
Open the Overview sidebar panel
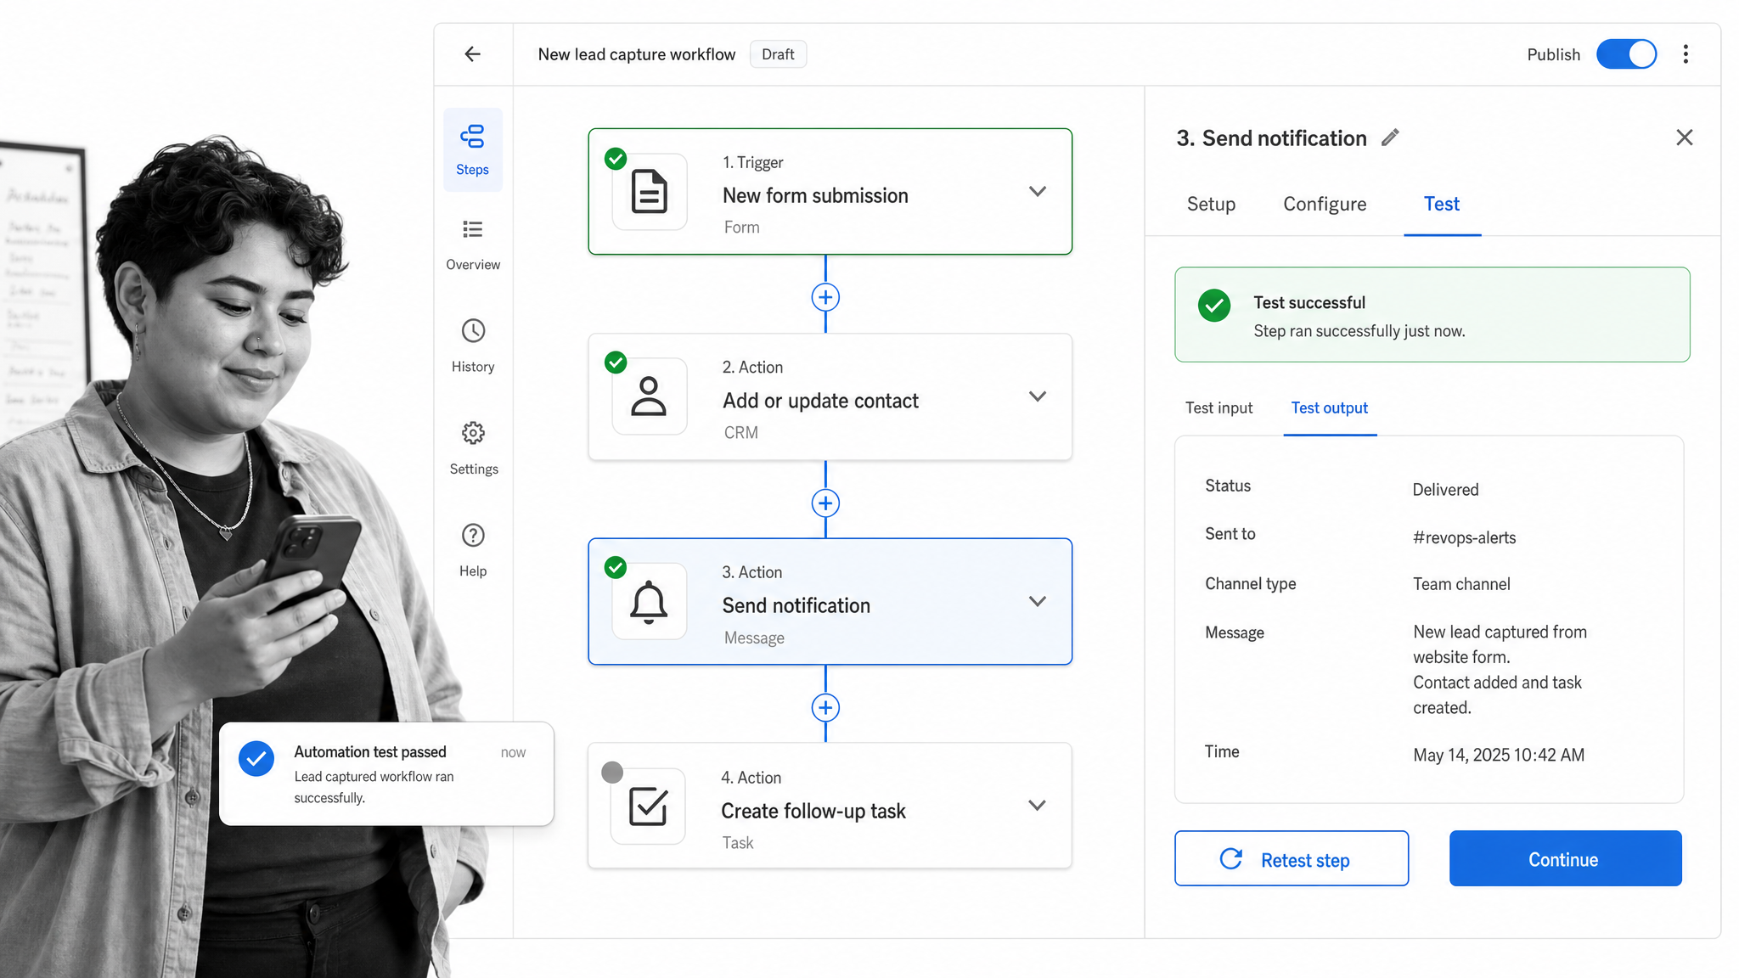point(473,244)
